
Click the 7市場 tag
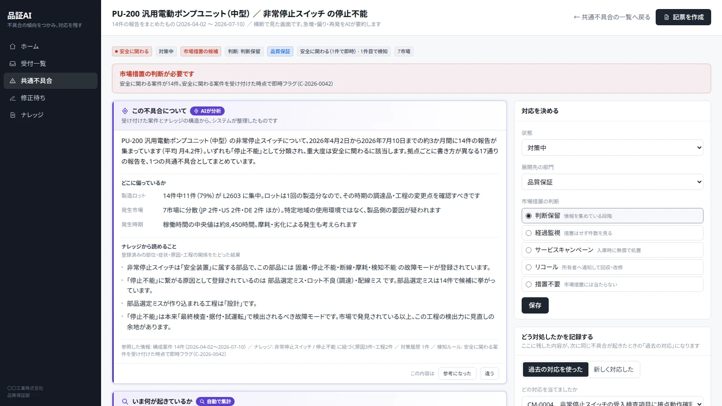(x=404, y=51)
